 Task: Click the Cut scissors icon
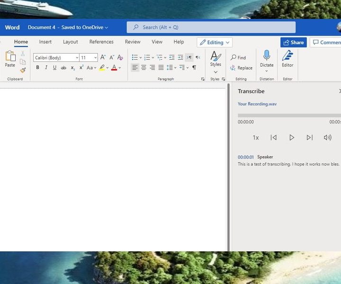[23, 53]
